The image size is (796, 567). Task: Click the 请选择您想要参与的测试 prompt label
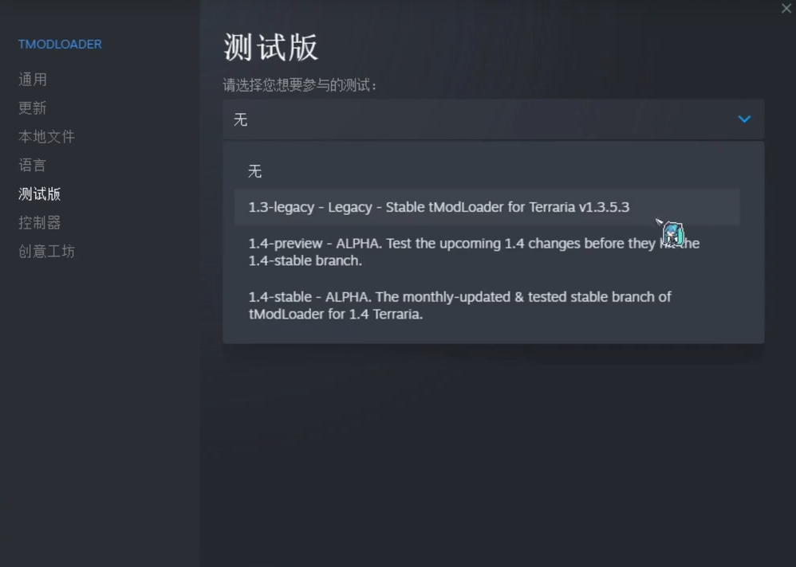300,85
